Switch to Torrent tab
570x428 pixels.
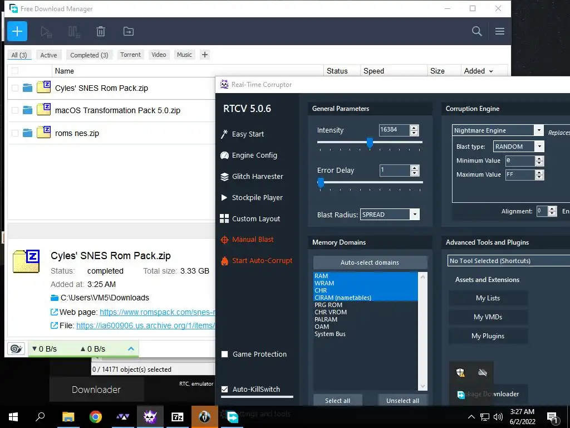pos(130,55)
